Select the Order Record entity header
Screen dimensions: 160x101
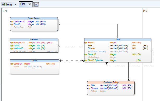(x=34, y=19)
